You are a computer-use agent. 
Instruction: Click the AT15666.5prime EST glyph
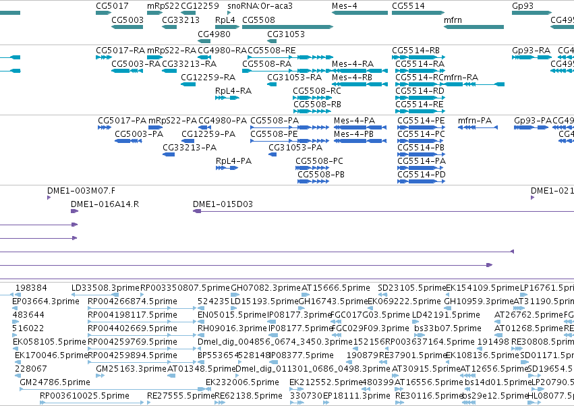(x=306, y=295)
